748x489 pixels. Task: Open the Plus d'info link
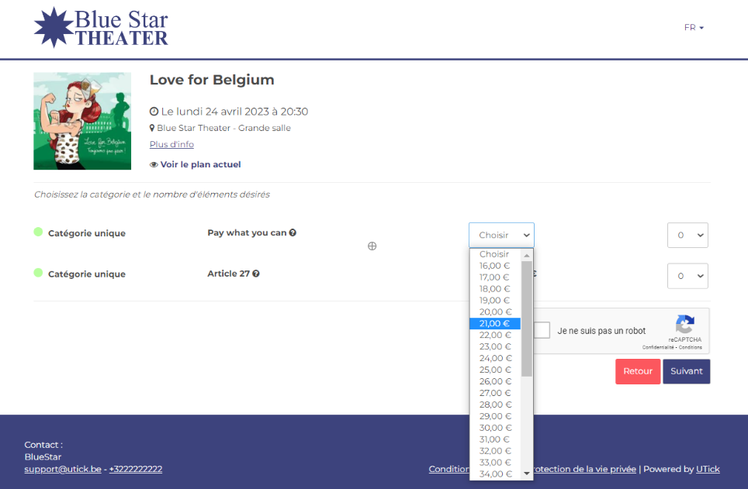(x=171, y=144)
